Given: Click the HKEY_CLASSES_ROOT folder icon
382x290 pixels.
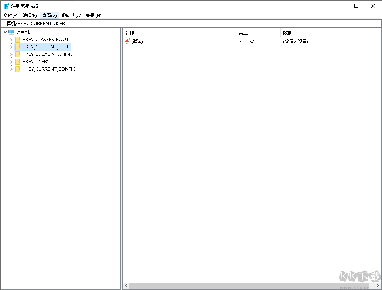Looking at the screenshot, I should (17, 39).
